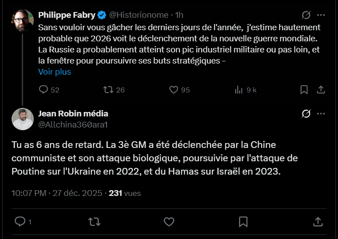Open Philippe Fabry's profile picture
Image resolution: width=338 pixels, height=239 pixels.
(22, 20)
